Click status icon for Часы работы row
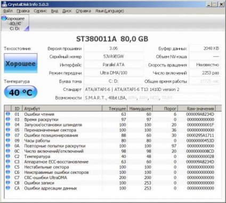The width and height of the screenshot is (226, 203). [x=8, y=140]
